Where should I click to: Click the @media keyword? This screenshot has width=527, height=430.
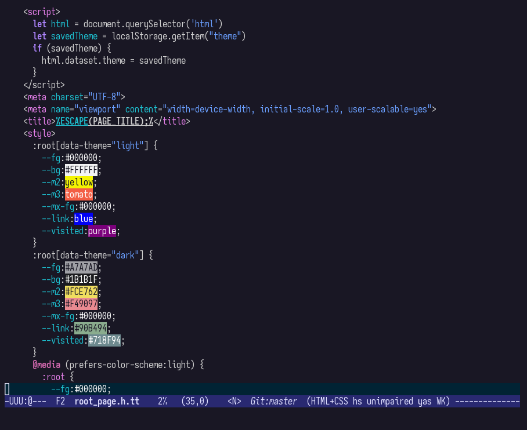pos(46,365)
